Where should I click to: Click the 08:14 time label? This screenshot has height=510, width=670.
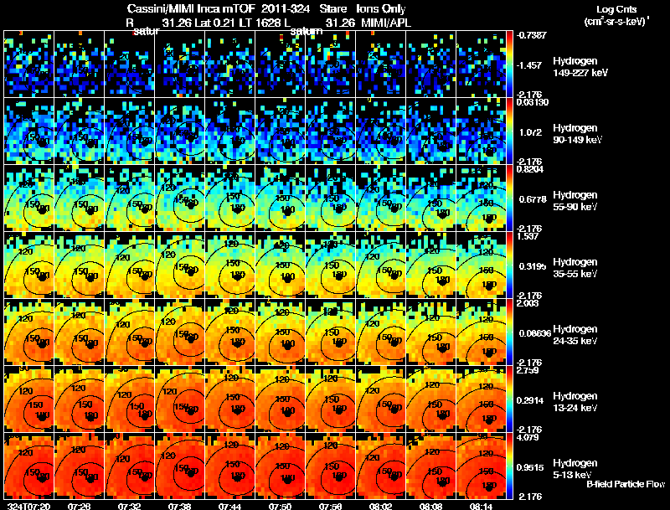point(481,507)
